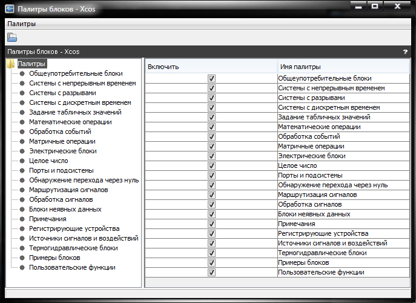The image size is (416, 303).
Task: Select Математические операции in the tree
Action: [x=70, y=122]
